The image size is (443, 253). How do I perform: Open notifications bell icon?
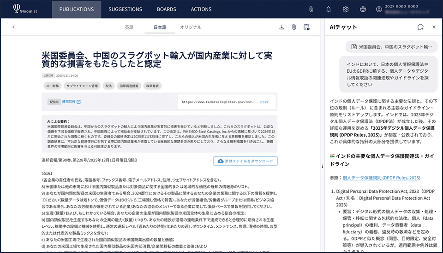tap(328, 9)
